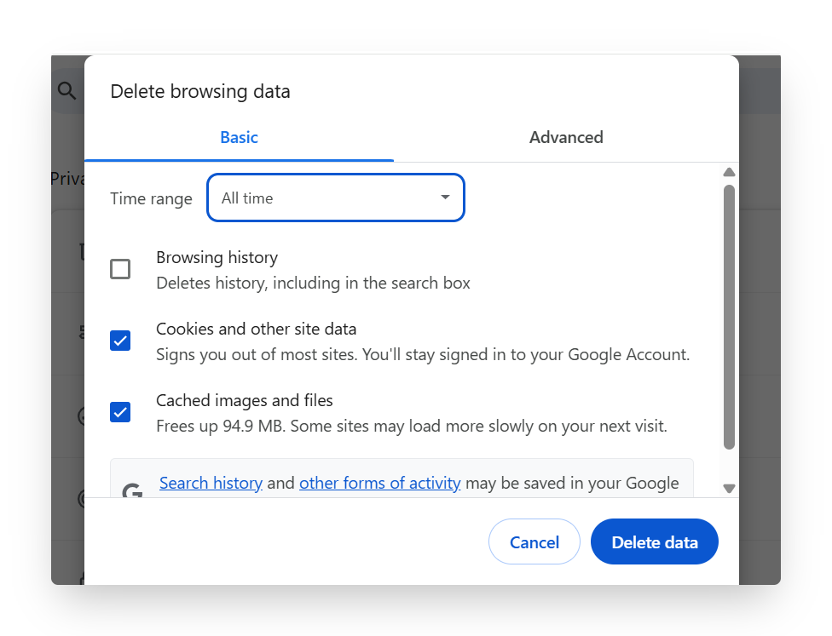Click the Google G logo icon

(x=131, y=491)
